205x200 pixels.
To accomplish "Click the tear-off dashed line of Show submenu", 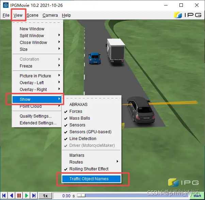I will 91,98.
